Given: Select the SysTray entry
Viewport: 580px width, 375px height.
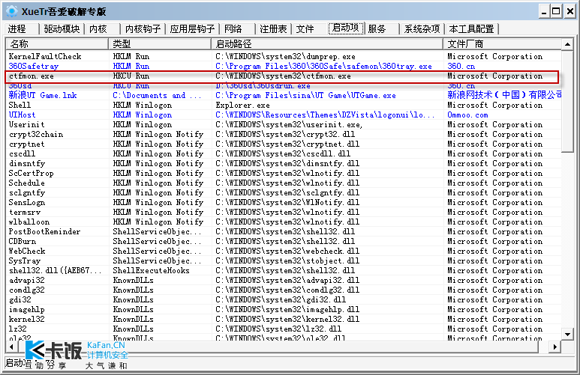Looking at the screenshot, I should [x=284, y=260].
